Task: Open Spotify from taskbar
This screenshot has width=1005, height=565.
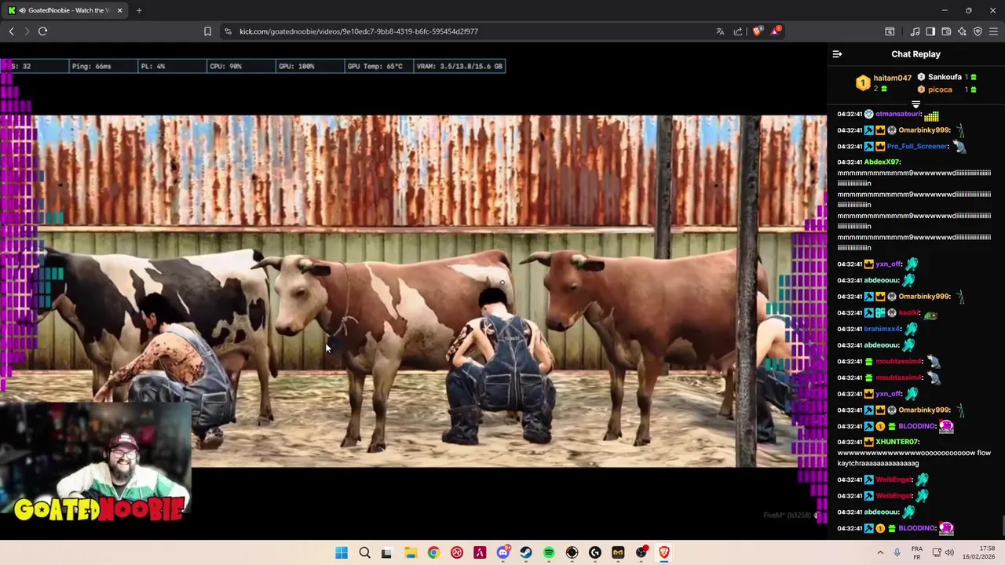Action: click(x=549, y=552)
